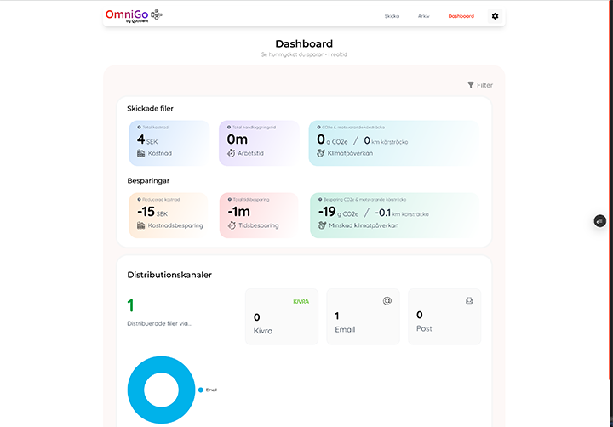This screenshot has height=427, width=613.
Task: Click the Post mailbox icon
Action: click(468, 300)
